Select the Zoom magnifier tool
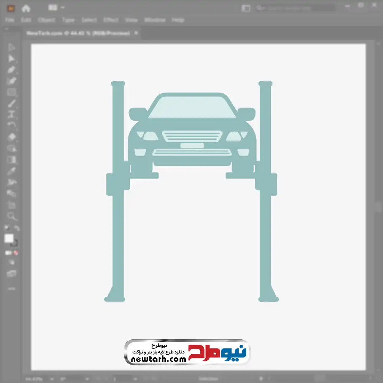The image size is (383, 383). (x=11, y=216)
